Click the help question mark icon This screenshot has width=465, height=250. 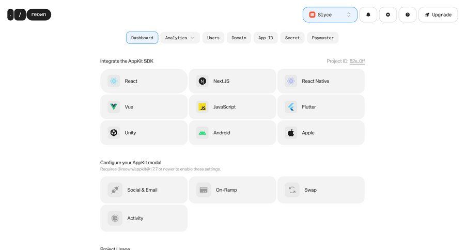[x=407, y=14]
